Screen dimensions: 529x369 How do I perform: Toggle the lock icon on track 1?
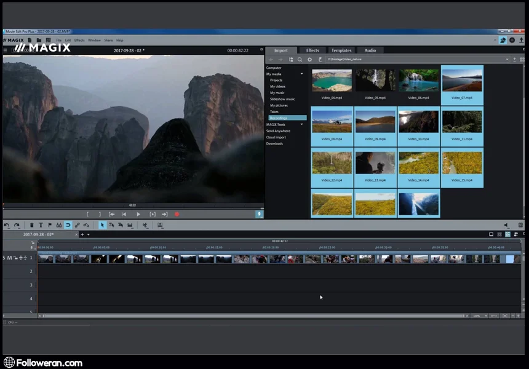point(15,257)
